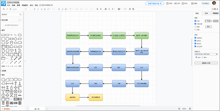220x111 pixels.
Task: Select the landscape (横向) orientation radio
Action: click(202, 57)
